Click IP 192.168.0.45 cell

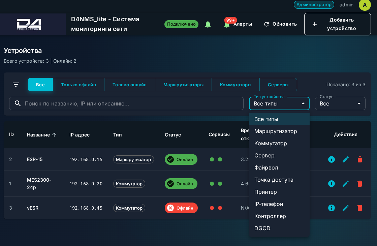[86, 208]
